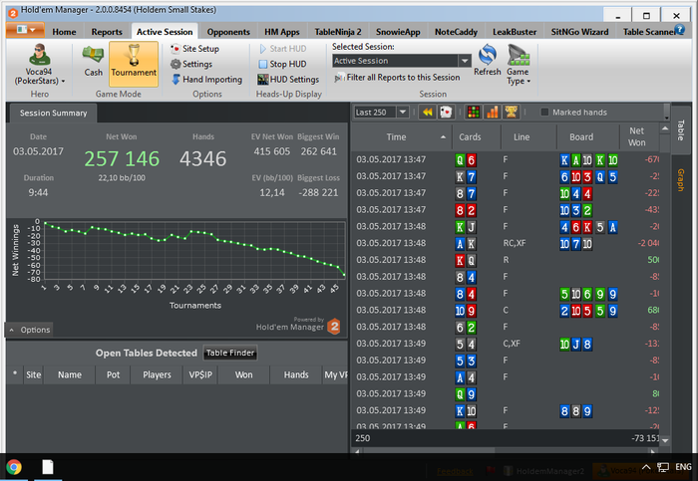Switch to vertical Table side tab

(x=681, y=129)
